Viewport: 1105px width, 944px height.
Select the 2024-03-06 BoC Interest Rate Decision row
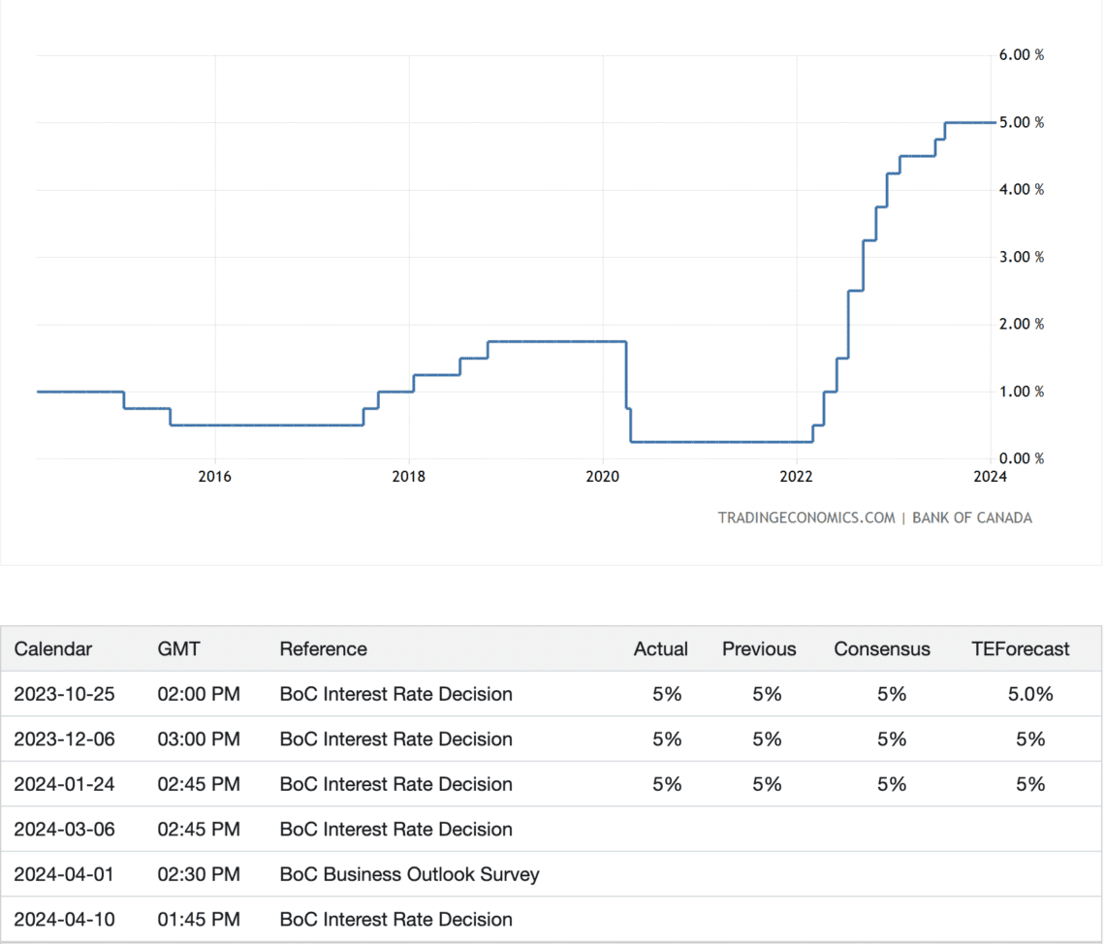pyautogui.click(x=395, y=829)
